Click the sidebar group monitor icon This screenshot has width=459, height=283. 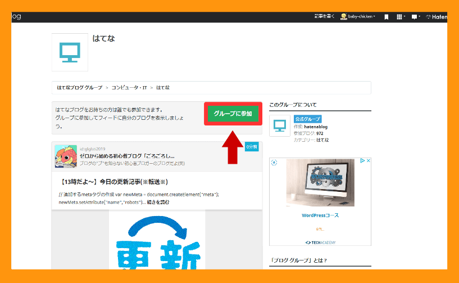[280, 125]
